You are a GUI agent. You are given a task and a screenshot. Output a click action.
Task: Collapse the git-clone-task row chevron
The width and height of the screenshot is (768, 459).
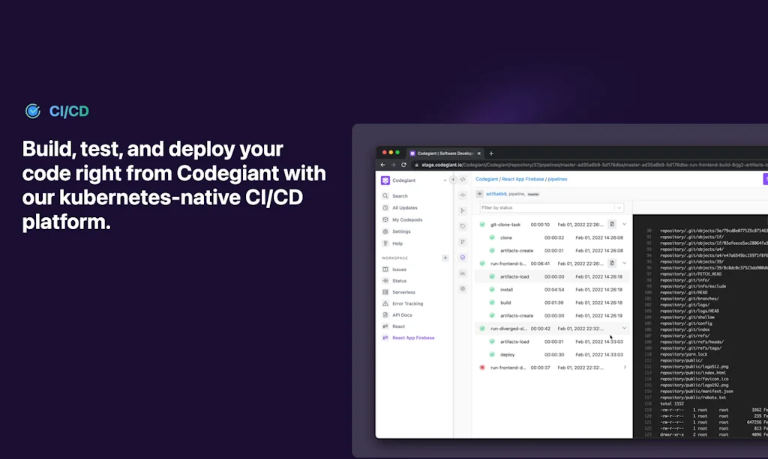pyautogui.click(x=625, y=225)
